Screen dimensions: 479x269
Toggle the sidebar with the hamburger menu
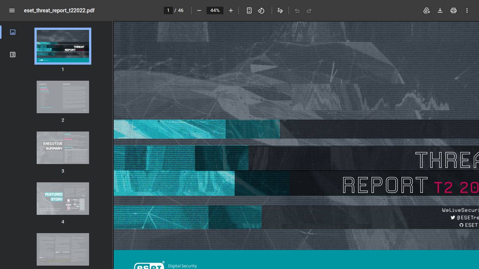[12, 10]
